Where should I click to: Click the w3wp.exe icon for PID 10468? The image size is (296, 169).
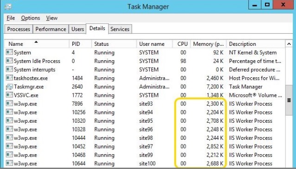point(9,155)
